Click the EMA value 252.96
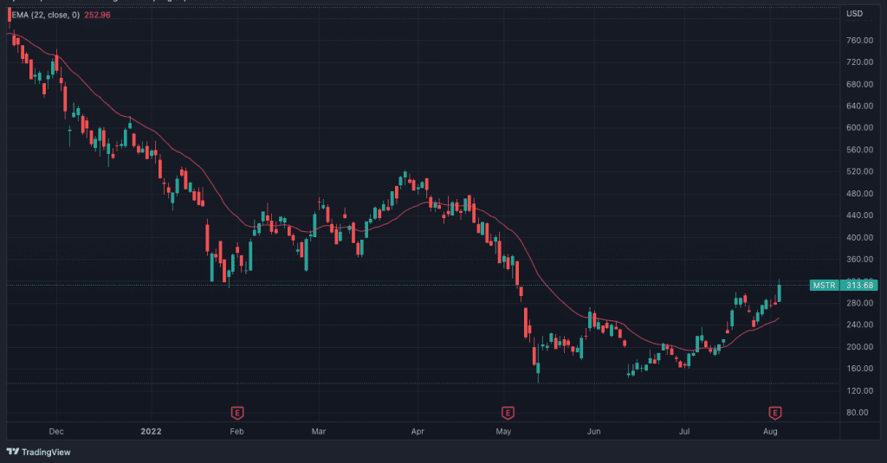Viewport: 887px width, 463px height. pos(97,15)
